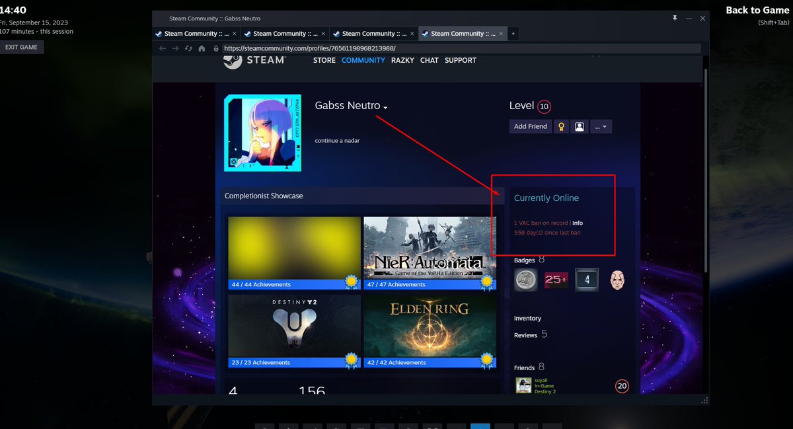Click the browser forward arrow

[175, 48]
